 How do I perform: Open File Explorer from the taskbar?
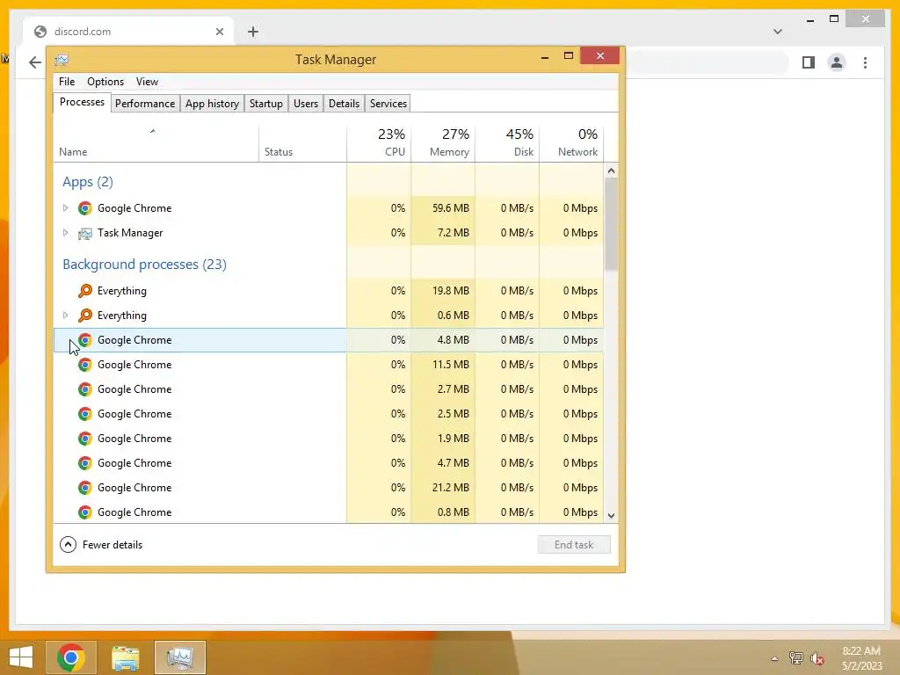[x=125, y=657]
